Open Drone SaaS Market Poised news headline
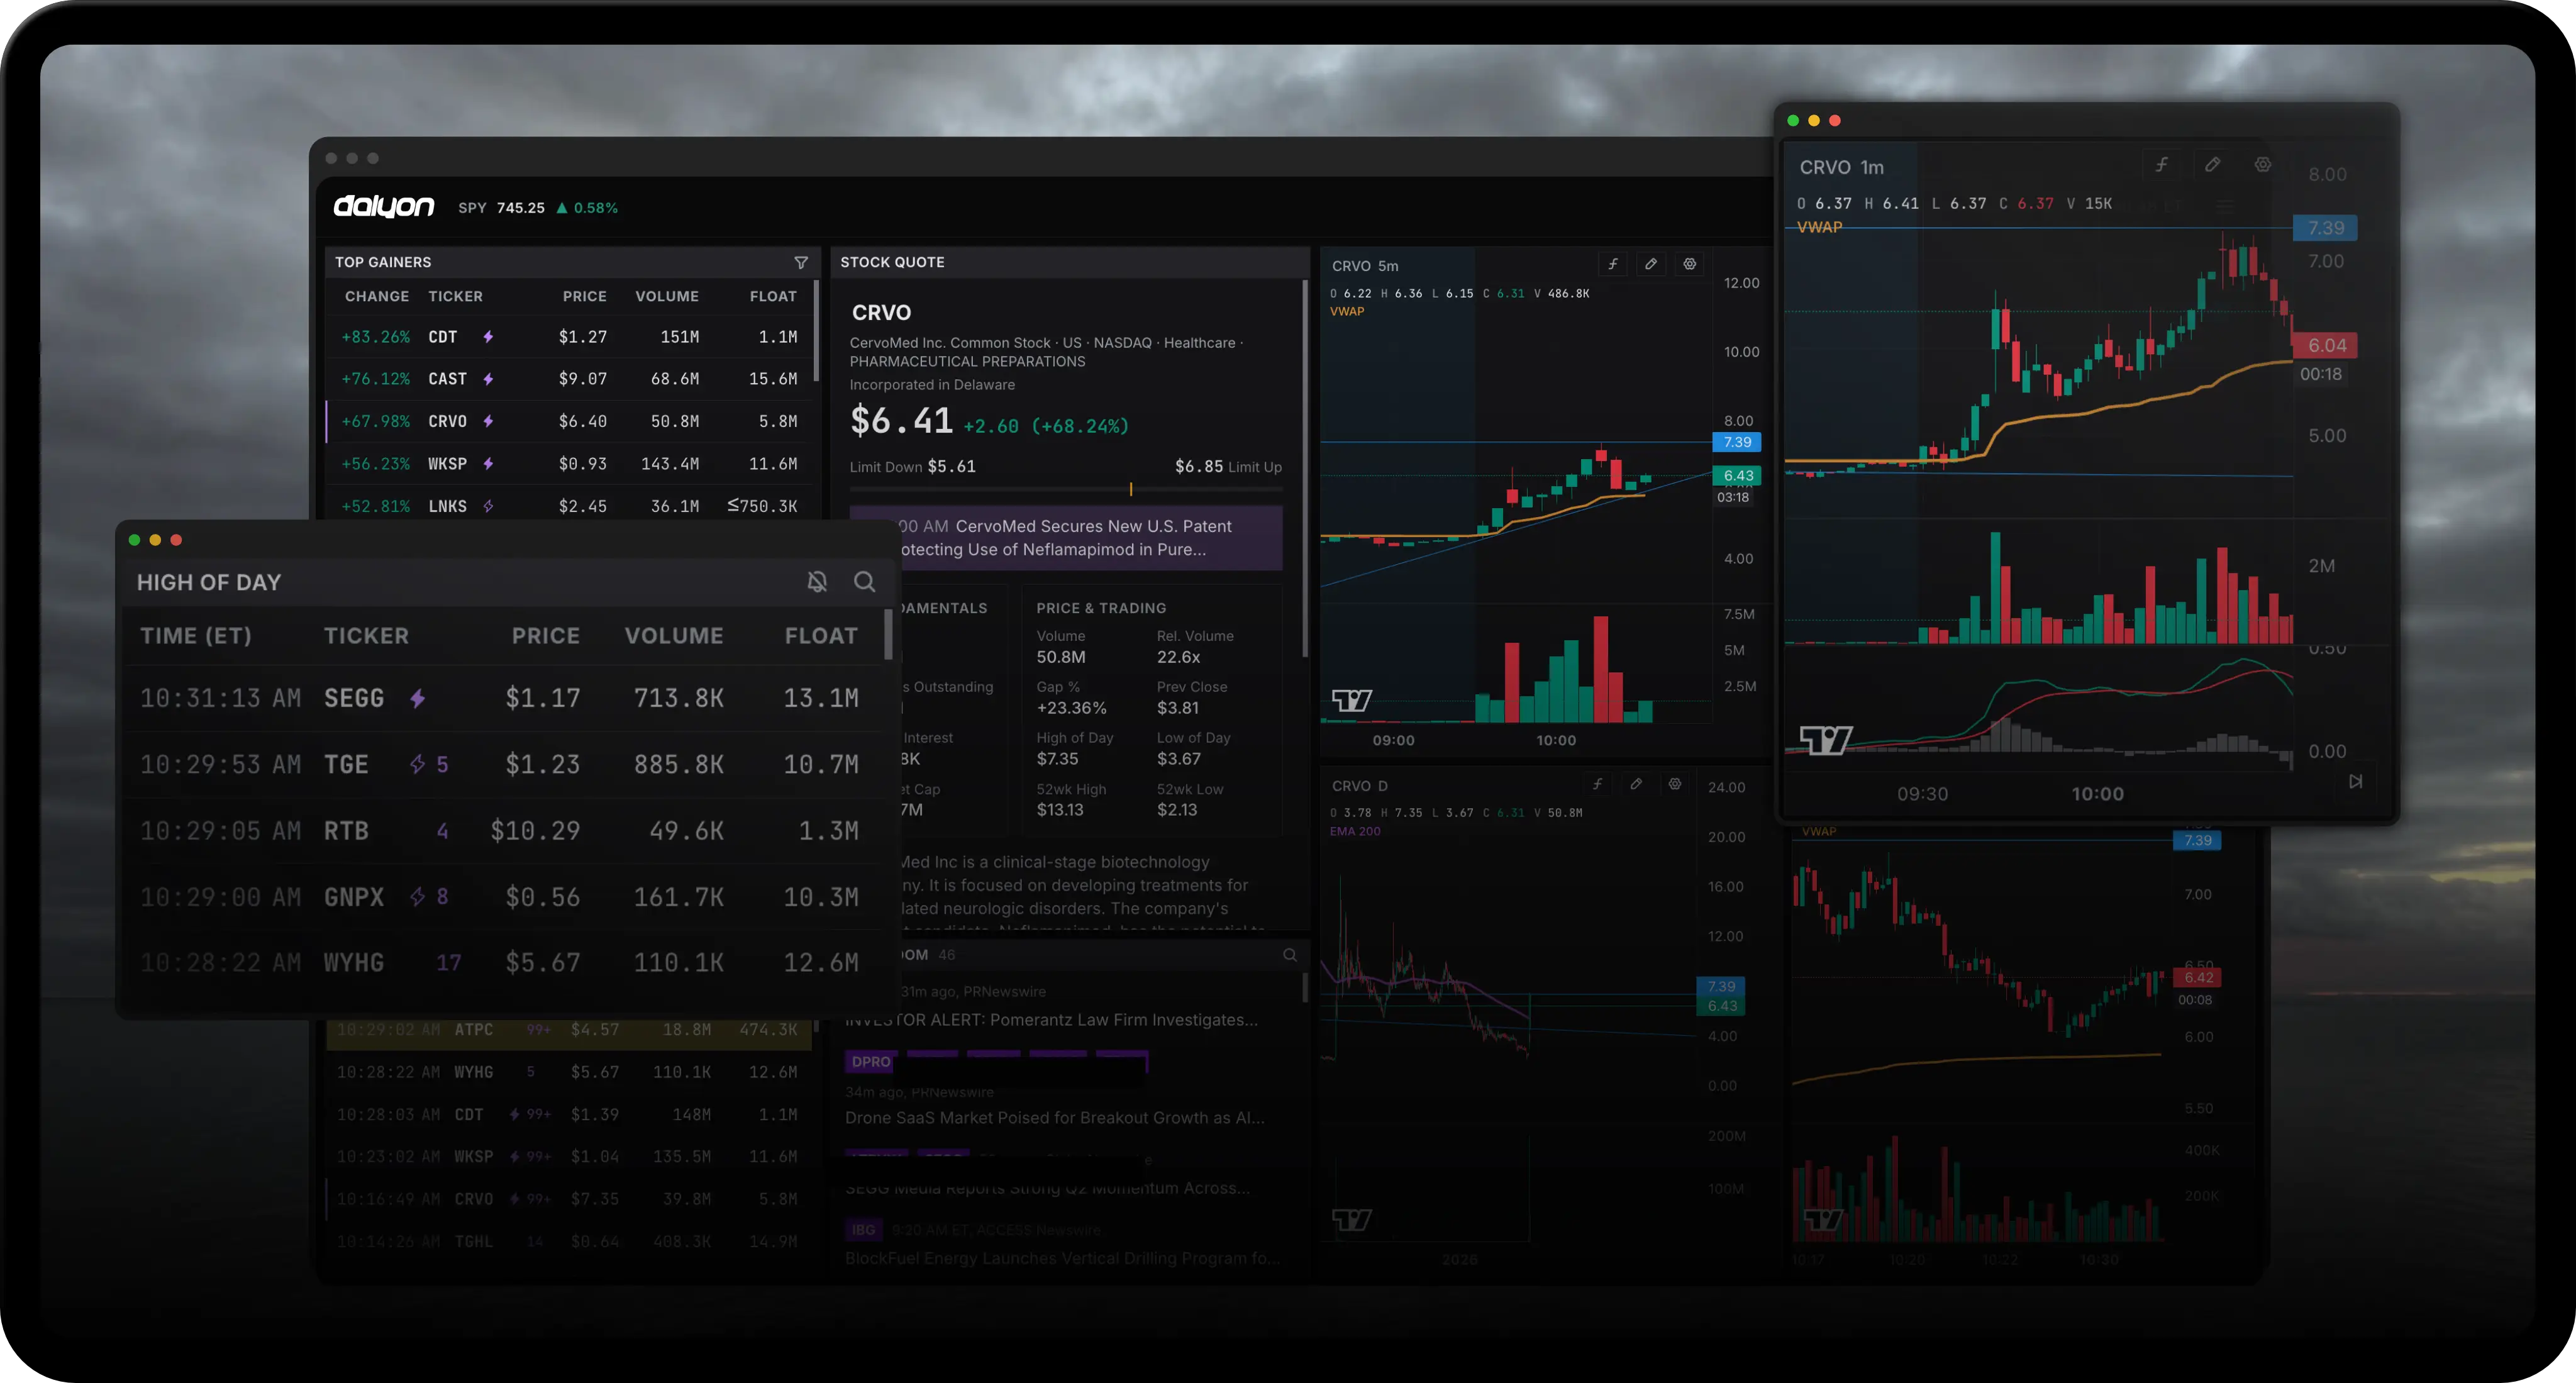This screenshot has height=1383, width=2576. [1055, 1117]
